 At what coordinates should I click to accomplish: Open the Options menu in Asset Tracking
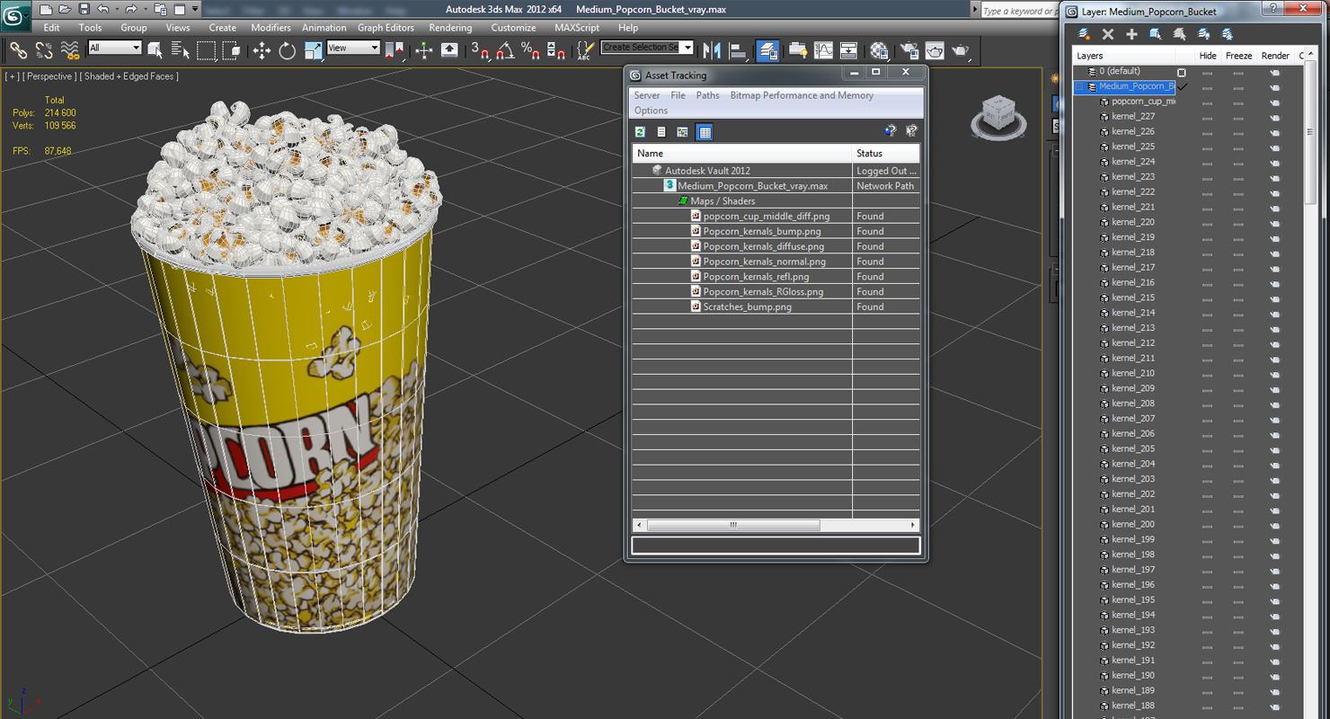(651, 111)
